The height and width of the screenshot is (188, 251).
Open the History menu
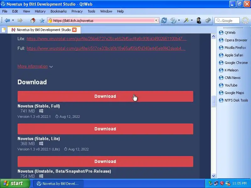coord(40,11)
